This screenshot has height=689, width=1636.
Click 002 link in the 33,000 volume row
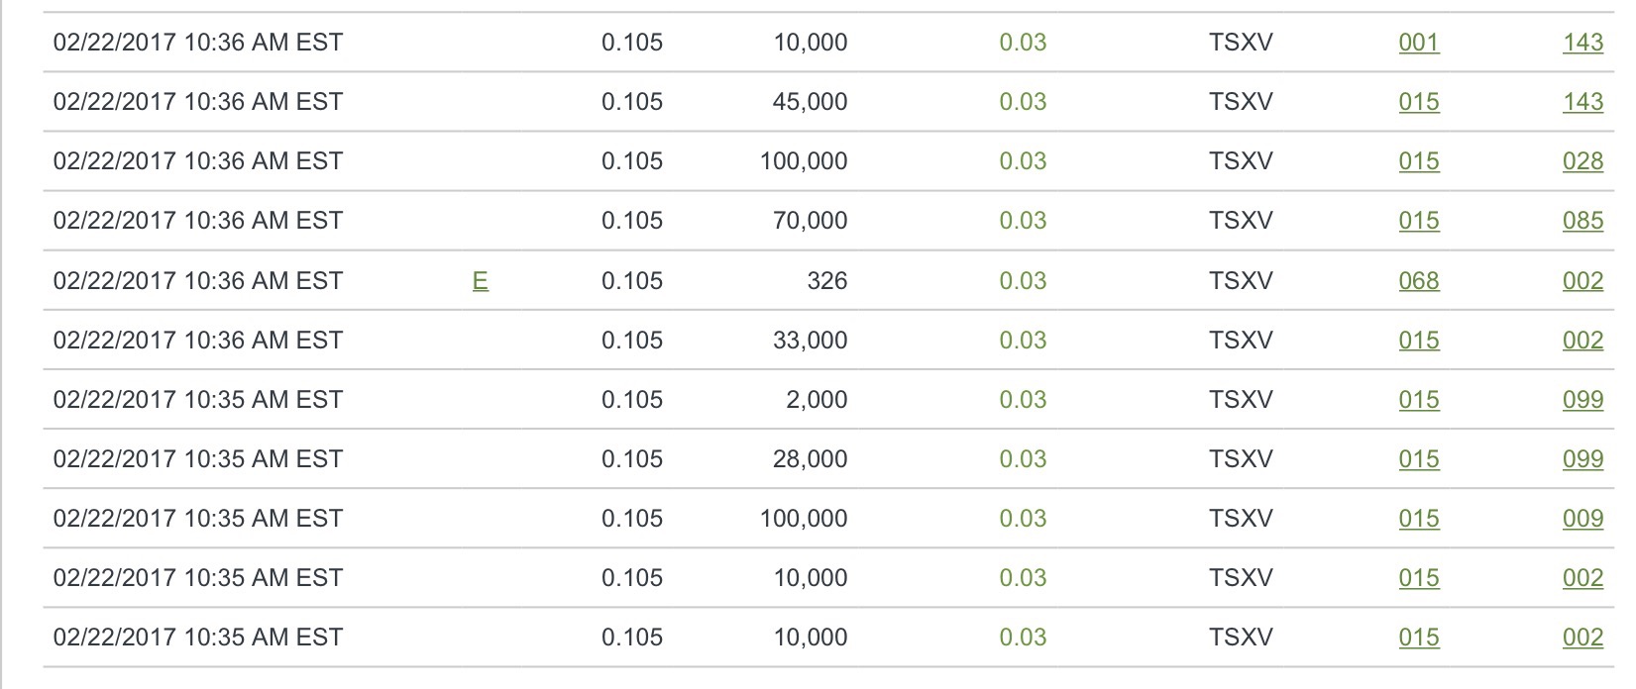[1582, 341]
